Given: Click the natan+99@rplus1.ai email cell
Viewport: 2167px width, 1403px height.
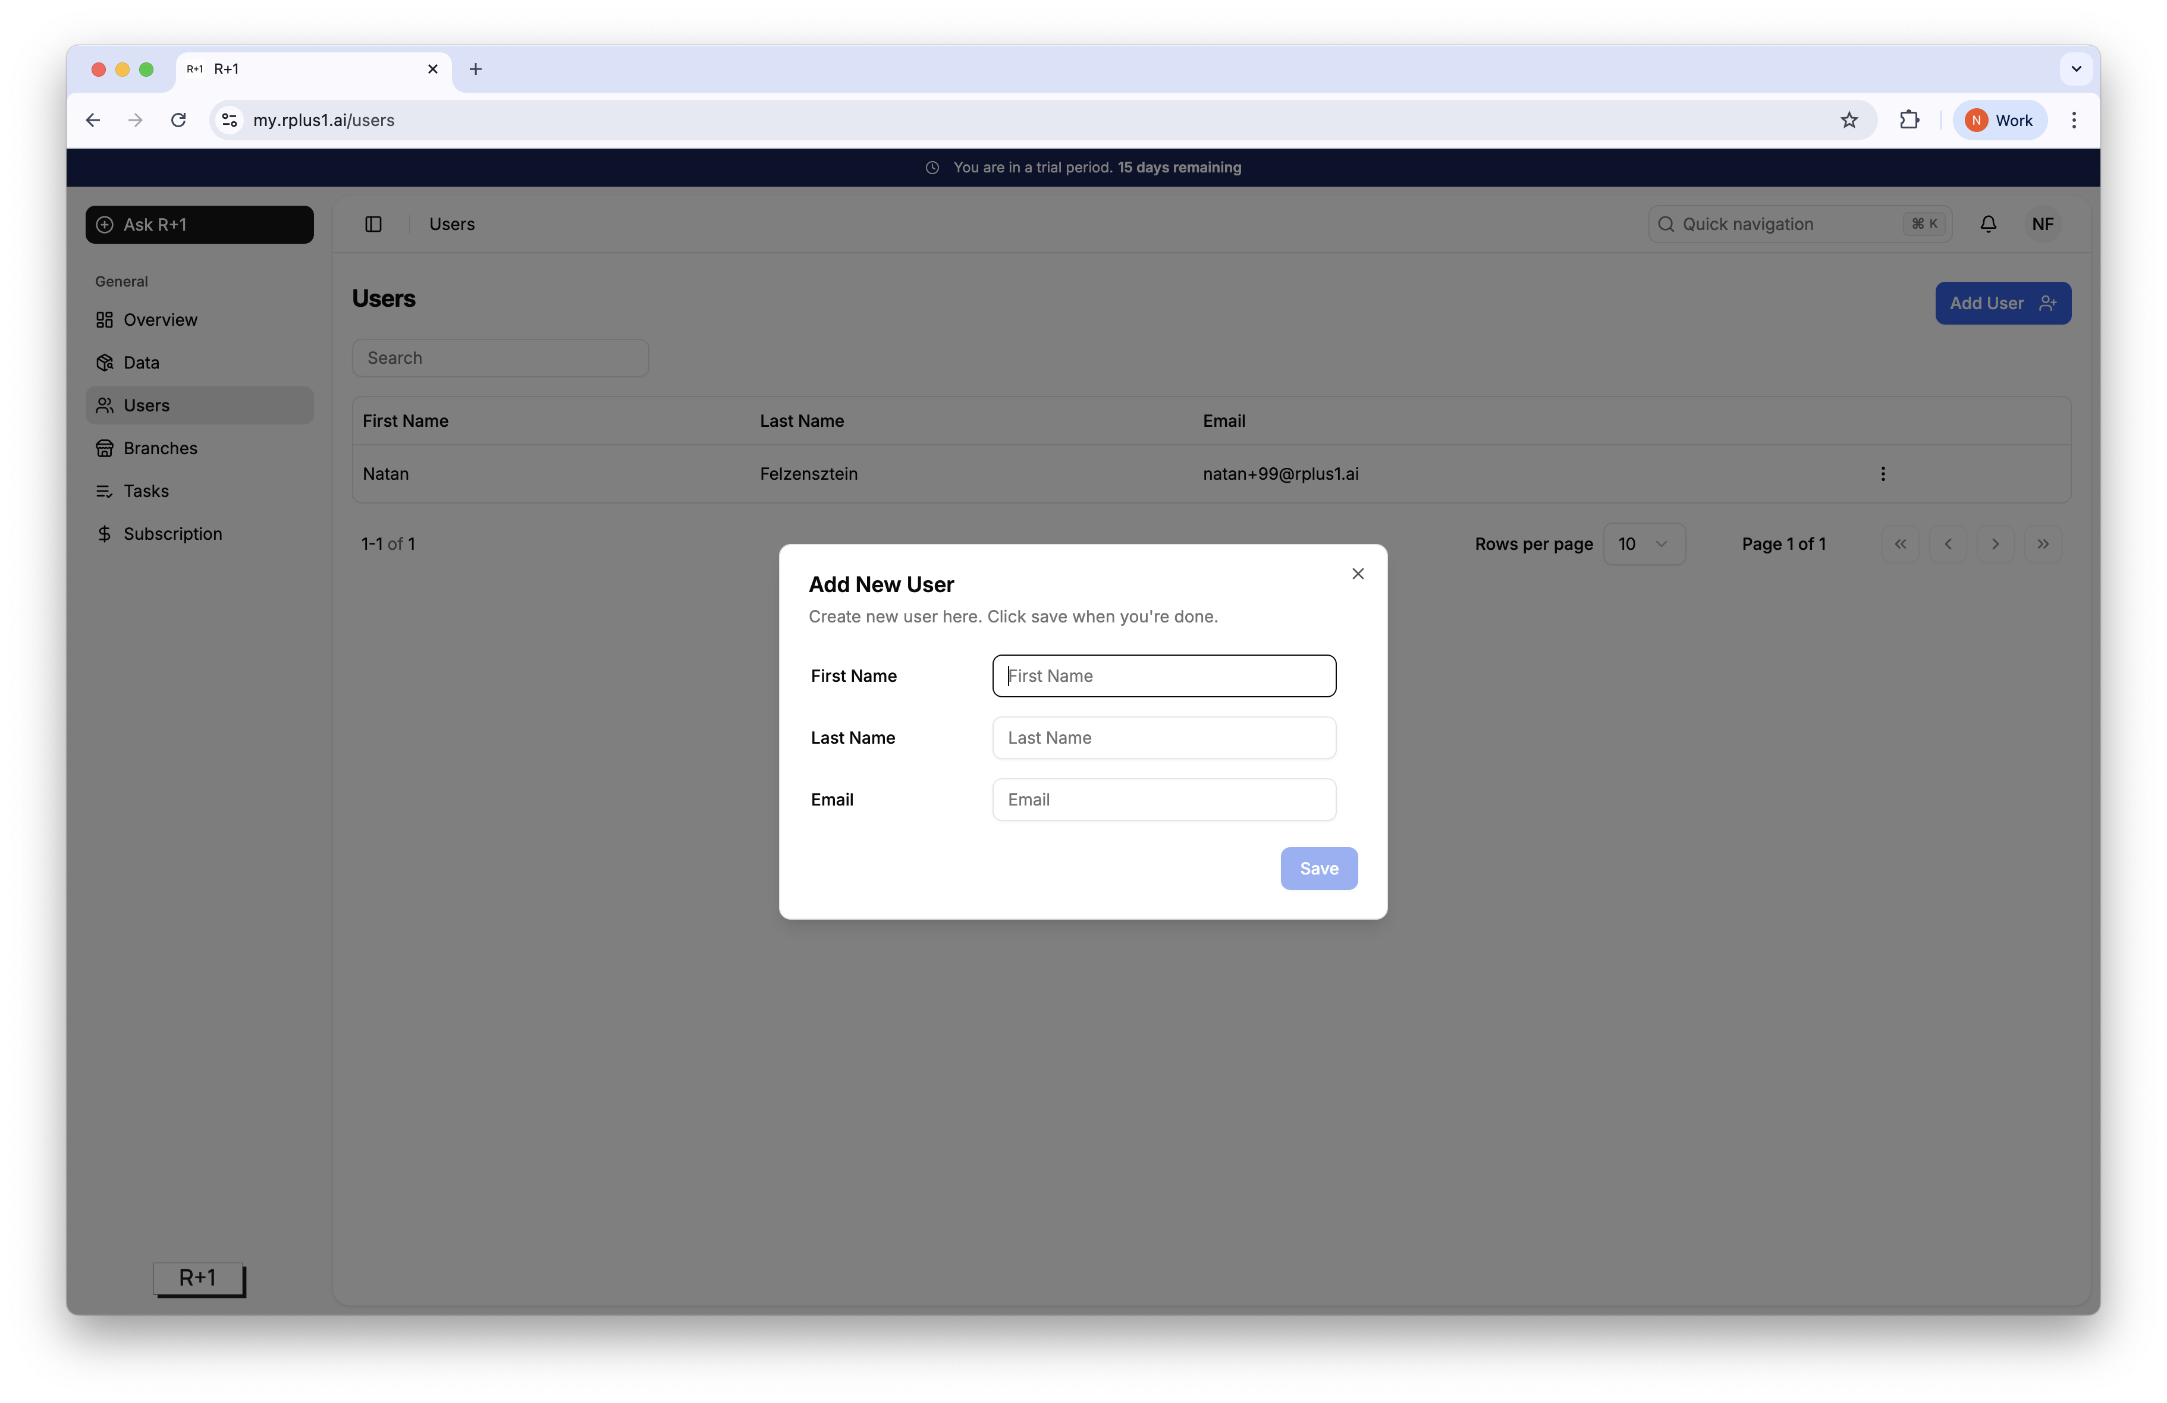Looking at the screenshot, I should tap(1280, 473).
